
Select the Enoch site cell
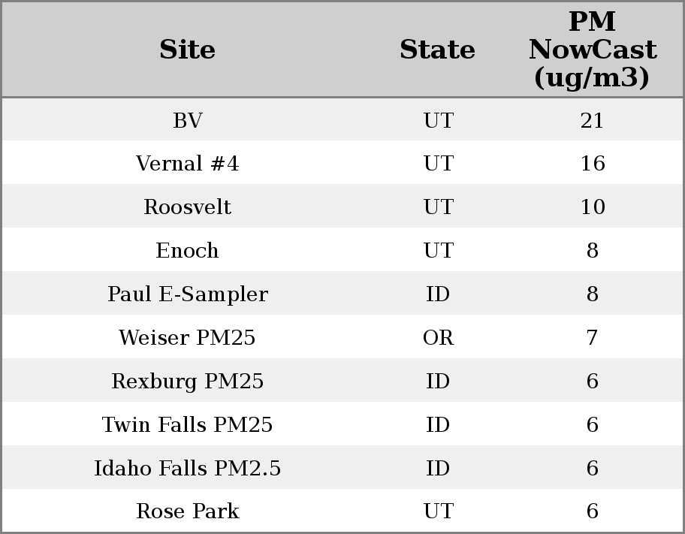[x=187, y=251]
